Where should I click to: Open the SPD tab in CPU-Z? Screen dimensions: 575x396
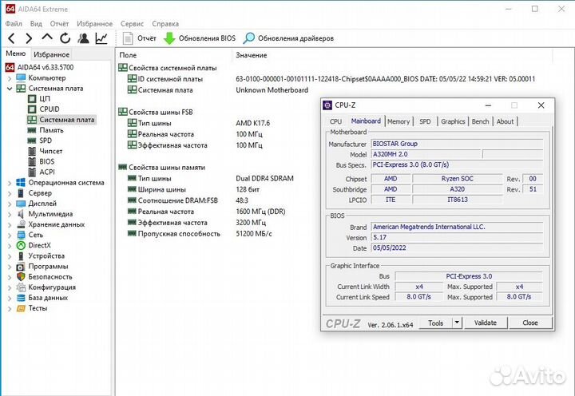pyautogui.click(x=425, y=121)
